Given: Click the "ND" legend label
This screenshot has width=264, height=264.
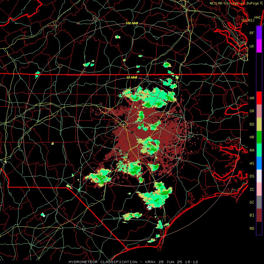Looking at the screenshot, I should click(252, 229).
